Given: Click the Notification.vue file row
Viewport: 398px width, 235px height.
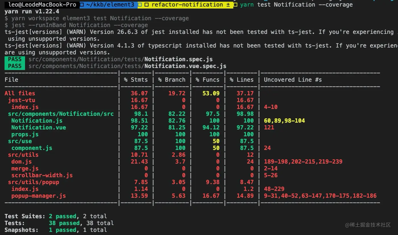Looking at the screenshot, I should tap(39, 127).
